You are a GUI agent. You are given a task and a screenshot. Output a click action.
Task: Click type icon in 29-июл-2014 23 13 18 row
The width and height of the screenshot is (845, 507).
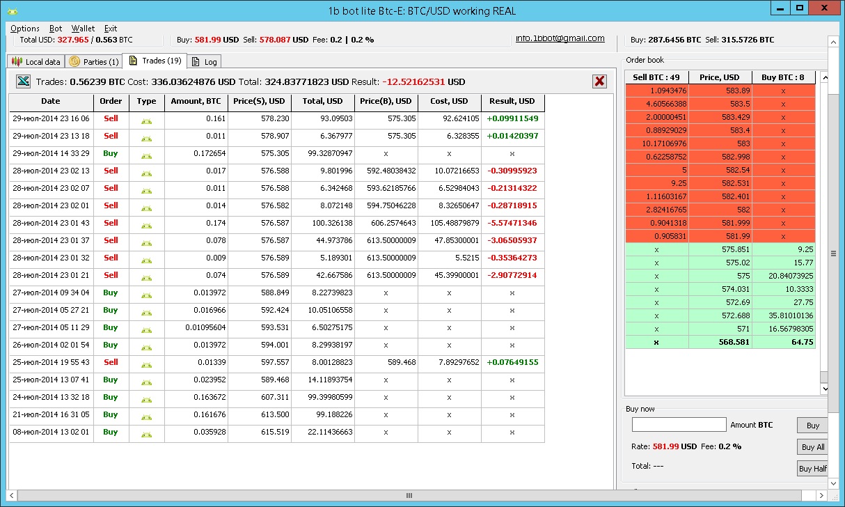(x=146, y=138)
